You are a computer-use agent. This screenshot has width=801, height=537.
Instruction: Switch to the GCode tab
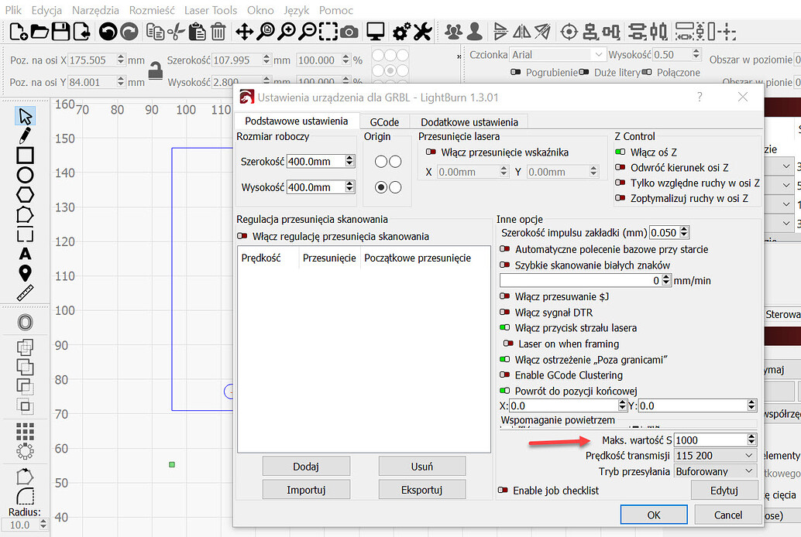click(x=385, y=121)
